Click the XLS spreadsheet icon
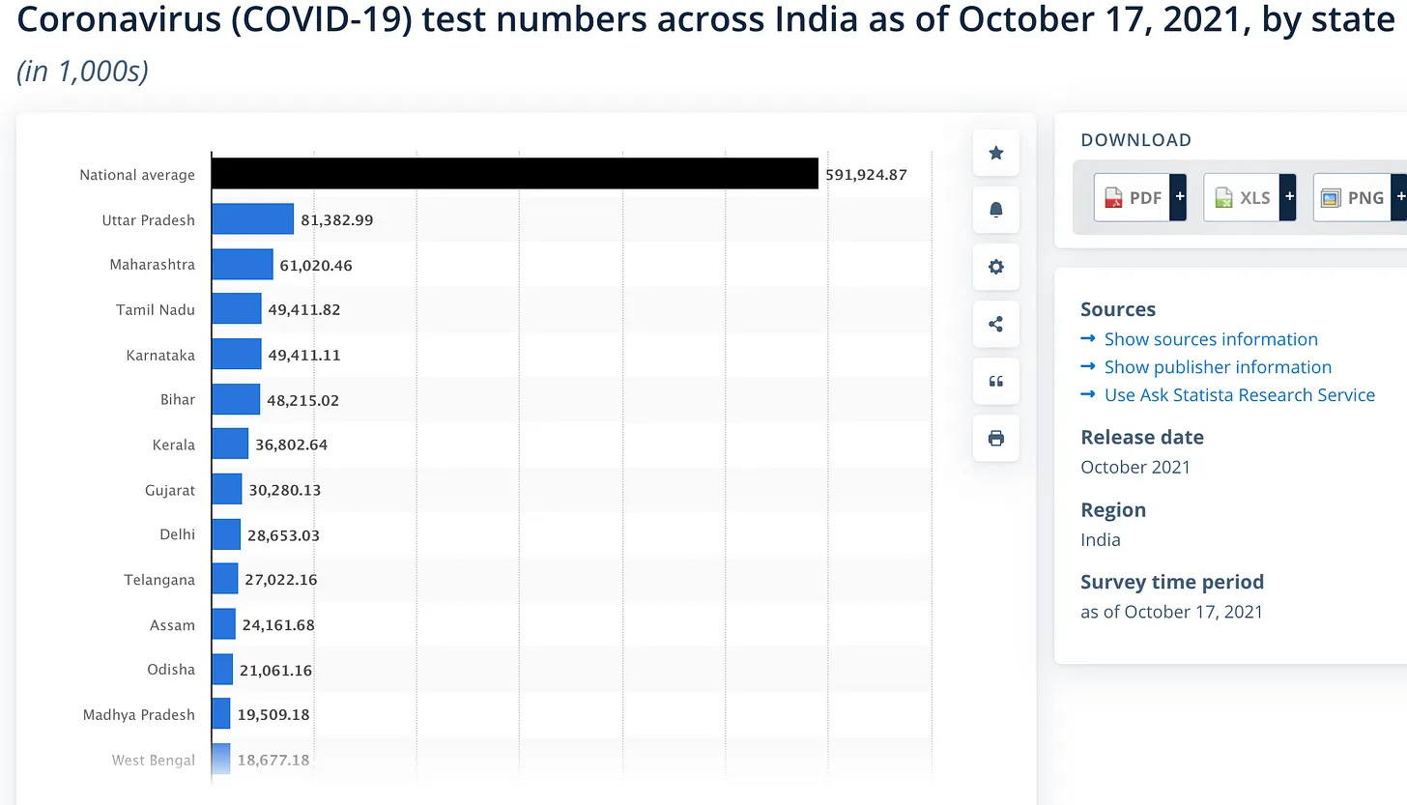The width and height of the screenshot is (1407, 805). pyautogui.click(x=1223, y=198)
